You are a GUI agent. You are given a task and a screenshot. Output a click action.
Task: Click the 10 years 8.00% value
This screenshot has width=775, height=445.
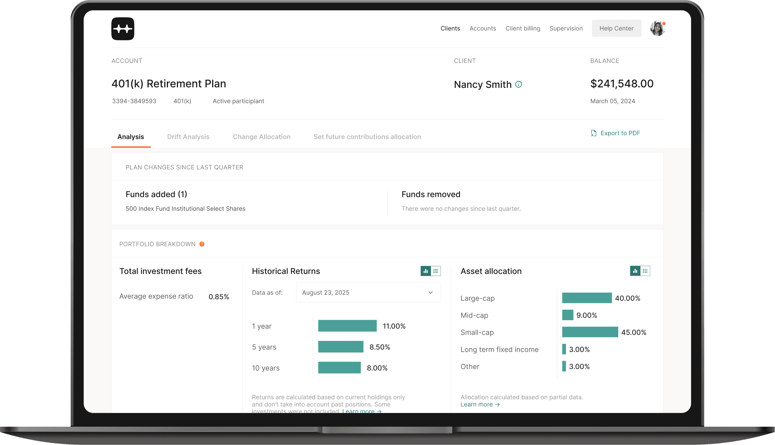tap(377, 368)
